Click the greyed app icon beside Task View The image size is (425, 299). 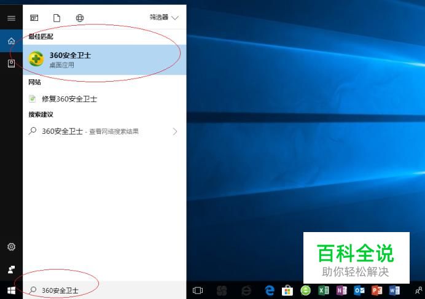(222, 290)
